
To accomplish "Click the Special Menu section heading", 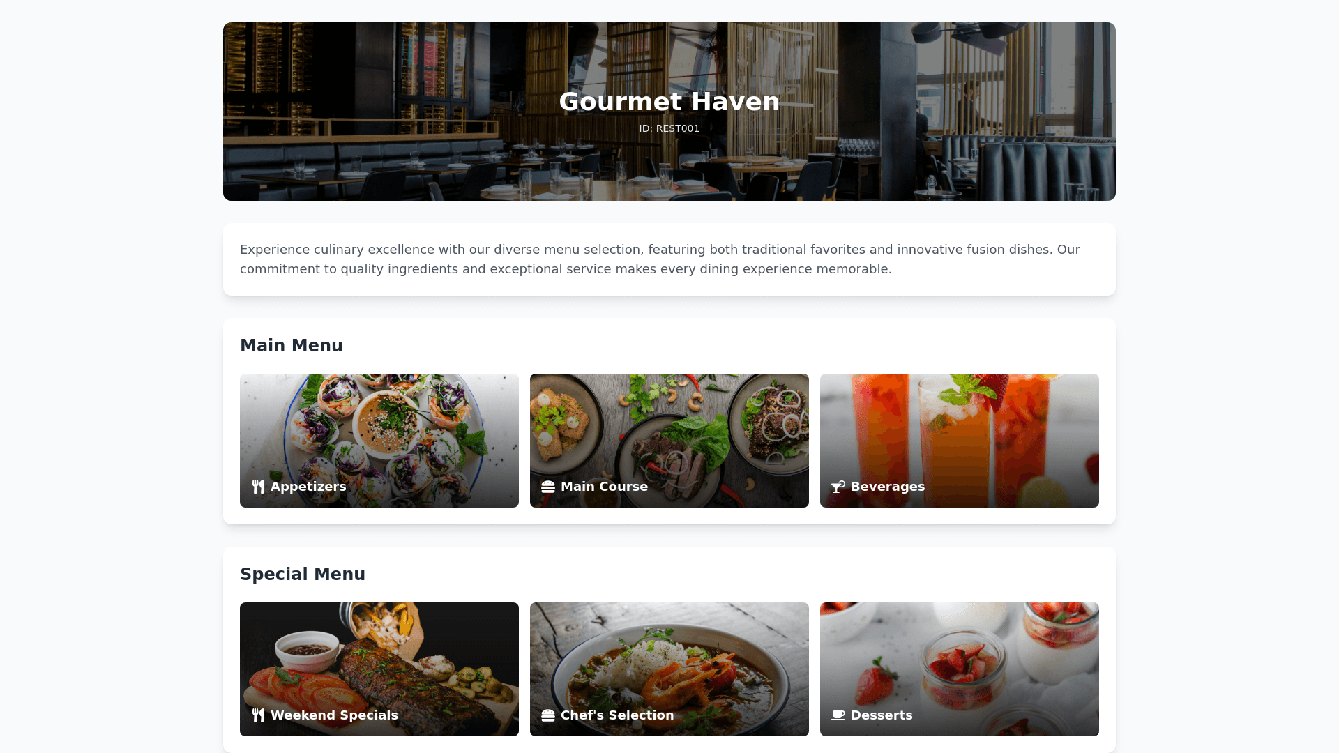I will pos(303,575).
